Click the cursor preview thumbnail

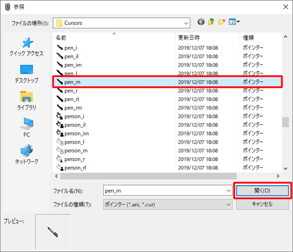point(53,231)
